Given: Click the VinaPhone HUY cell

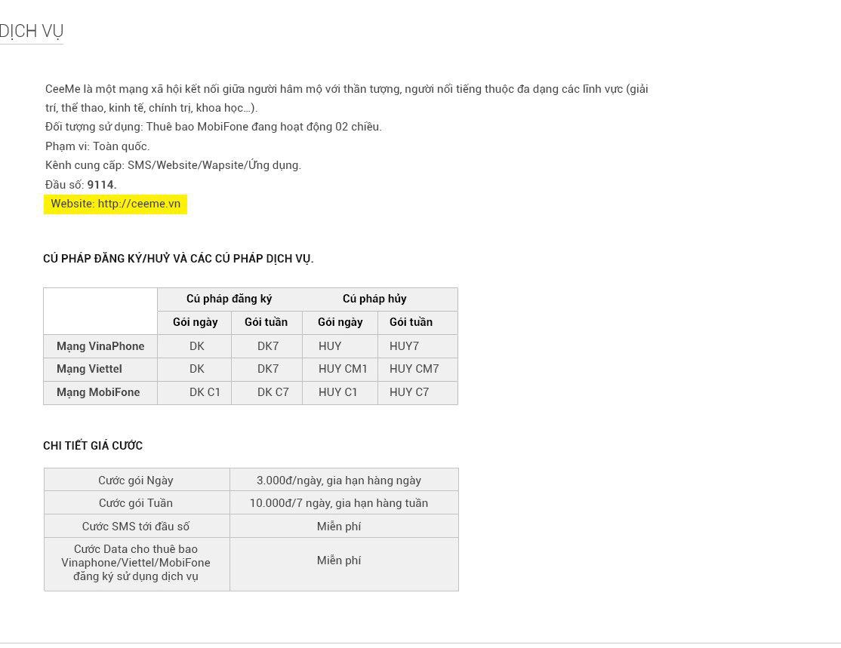Looking at the screenshot, I should tap(340, 346).
